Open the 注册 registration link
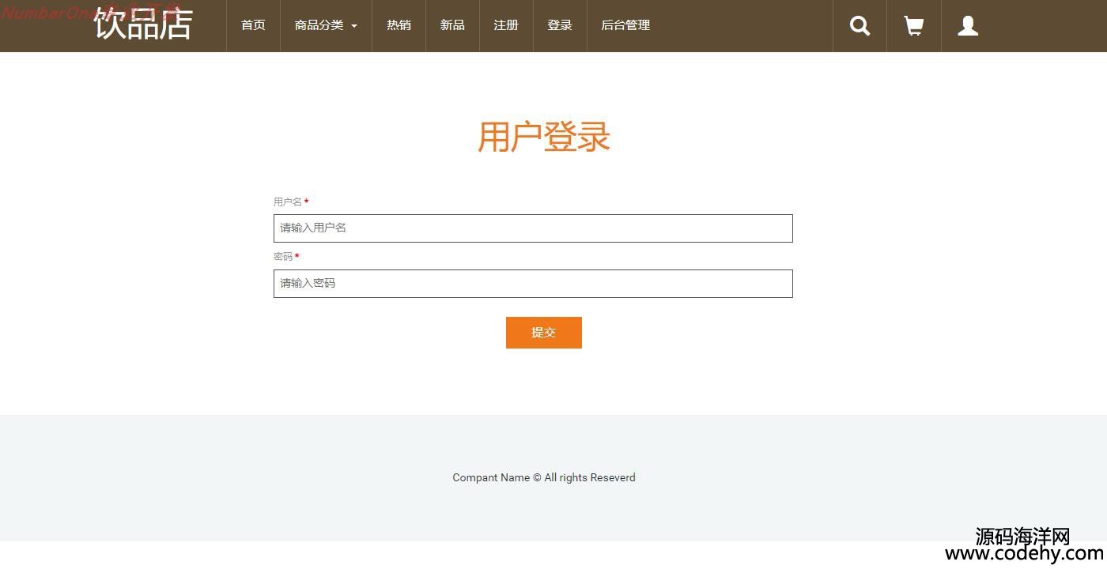 (x=506, y=25)
